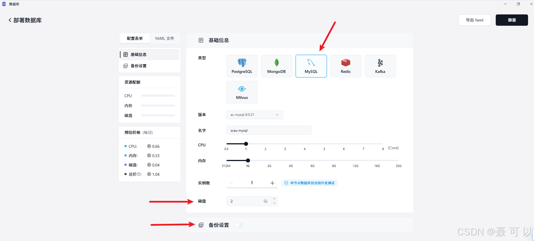This screenshot has width=534, height=241.
Task: Click the CPU quota progress bar
Action: point(158,96)
